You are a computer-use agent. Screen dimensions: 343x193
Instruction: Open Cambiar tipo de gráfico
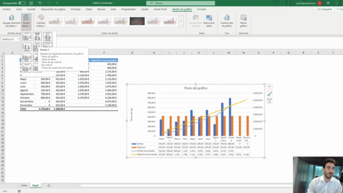click(227, 21)
